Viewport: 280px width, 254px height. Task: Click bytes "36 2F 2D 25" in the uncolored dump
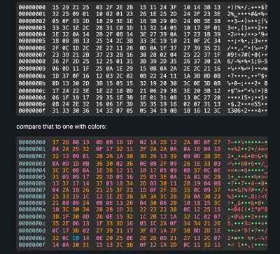pos(71,62)
